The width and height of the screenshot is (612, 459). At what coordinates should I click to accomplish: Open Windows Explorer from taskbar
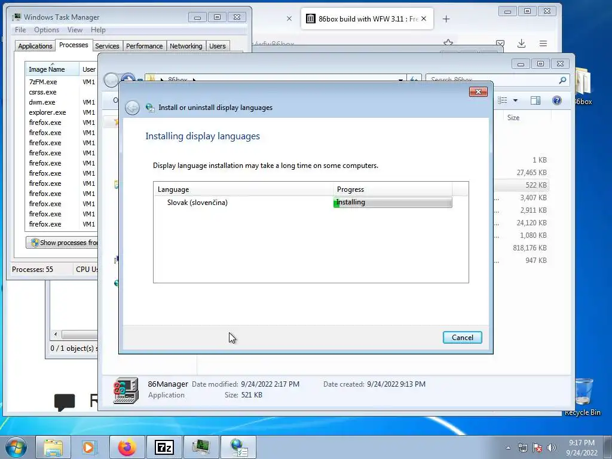(53, 447)
